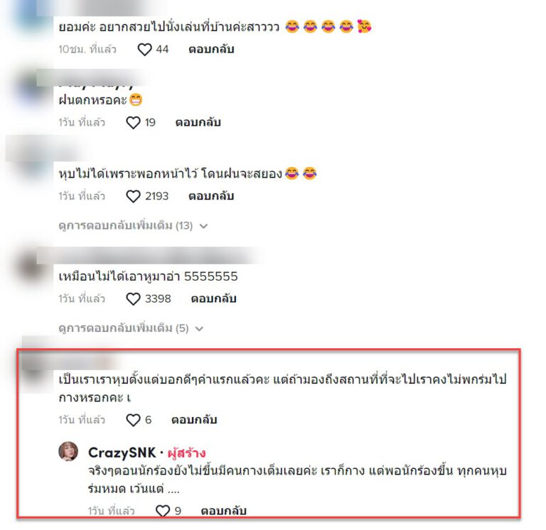Reply to the comment with 2193 likes
The width and height of the screenshot is (546, 530).
click(x=211, y=196)
